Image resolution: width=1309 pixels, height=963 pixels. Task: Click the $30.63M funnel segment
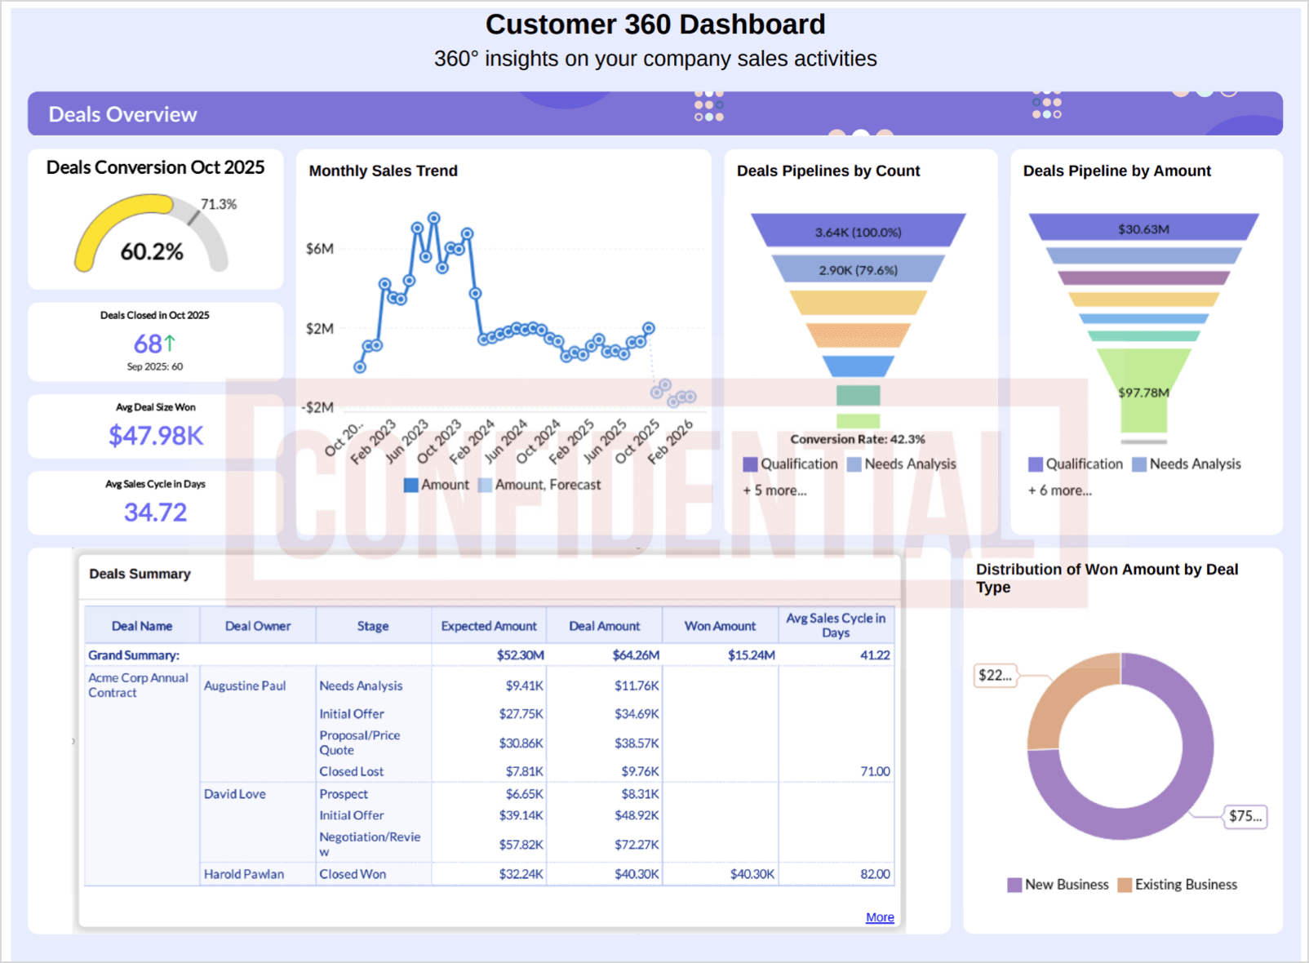coord(1143,229)
